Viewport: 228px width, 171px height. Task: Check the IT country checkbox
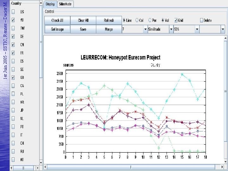[x=13, y=135]
